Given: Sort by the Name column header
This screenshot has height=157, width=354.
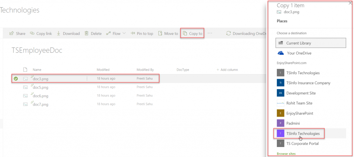Looking at the screenshot, I should coord(37,70).
